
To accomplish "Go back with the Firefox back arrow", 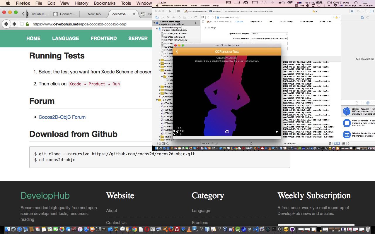I will (6, 24).
